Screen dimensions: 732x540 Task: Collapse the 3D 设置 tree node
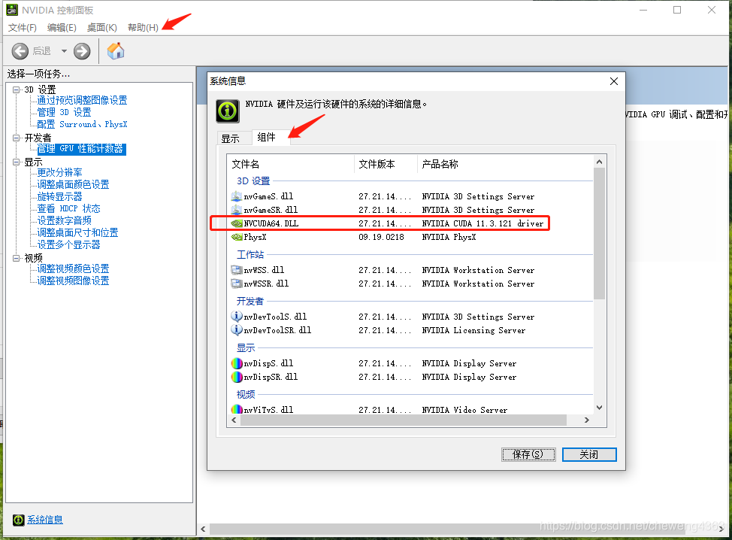tap(17, 89)
